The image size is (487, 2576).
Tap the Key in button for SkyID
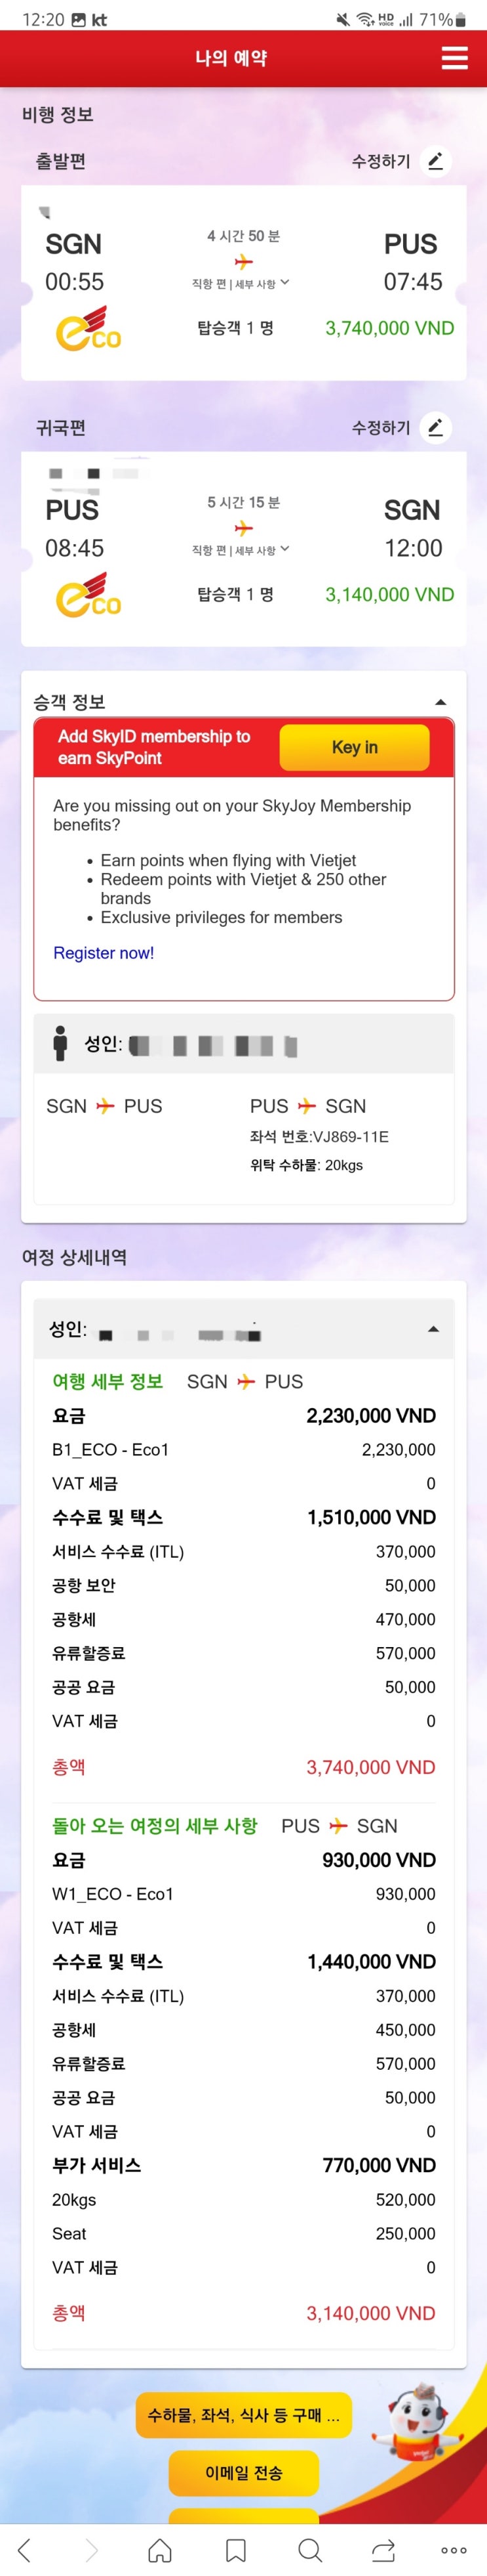pos(355,747)
